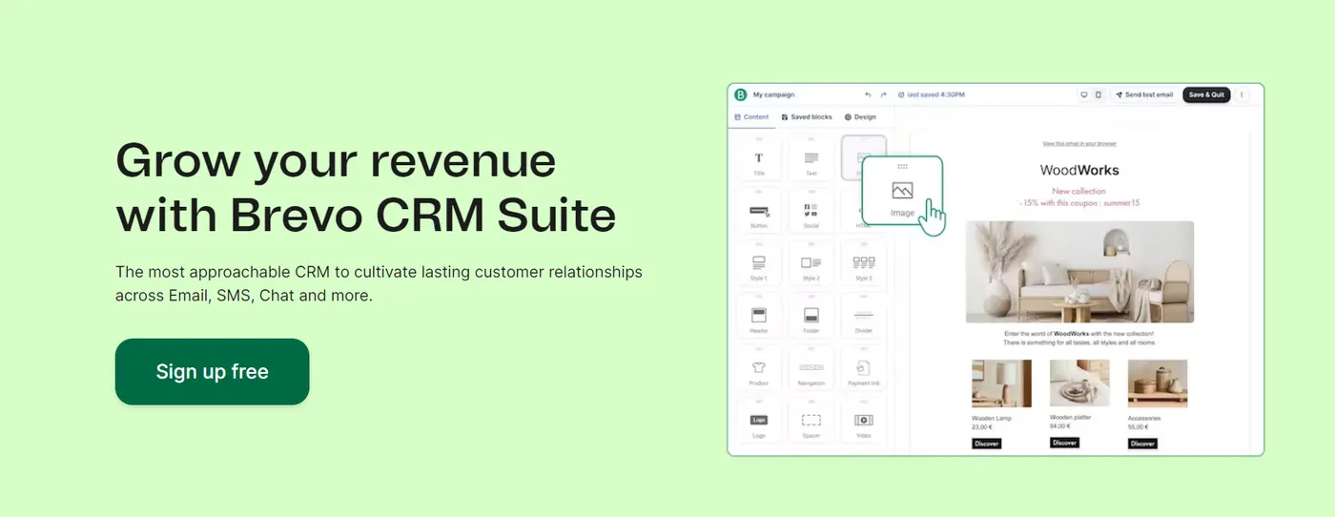Open the Content tab
1335x517 pixels.
(752, 117)
